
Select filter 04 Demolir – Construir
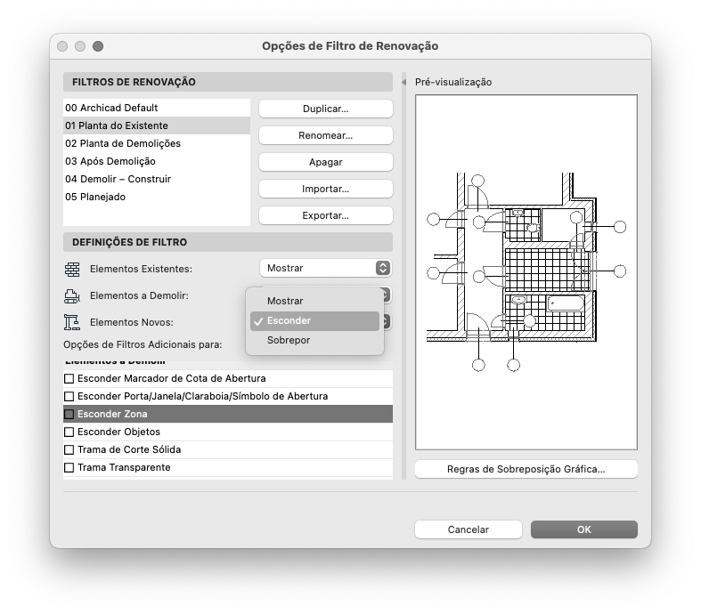(157, 179)
